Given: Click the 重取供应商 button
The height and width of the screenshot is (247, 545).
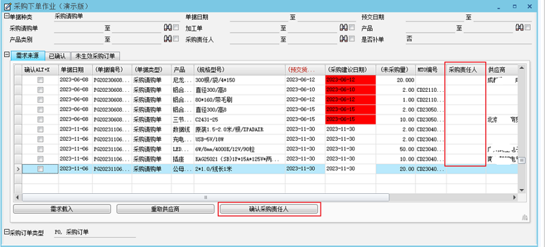Looking at the screenshot, I should (x=165, y=209).
